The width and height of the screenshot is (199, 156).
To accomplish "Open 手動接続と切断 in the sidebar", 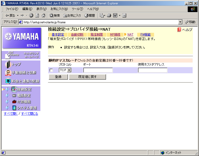I will (21, 73).
